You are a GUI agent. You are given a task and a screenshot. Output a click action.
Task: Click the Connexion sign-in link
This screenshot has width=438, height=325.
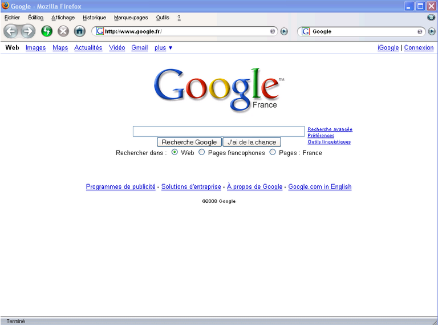419,48
